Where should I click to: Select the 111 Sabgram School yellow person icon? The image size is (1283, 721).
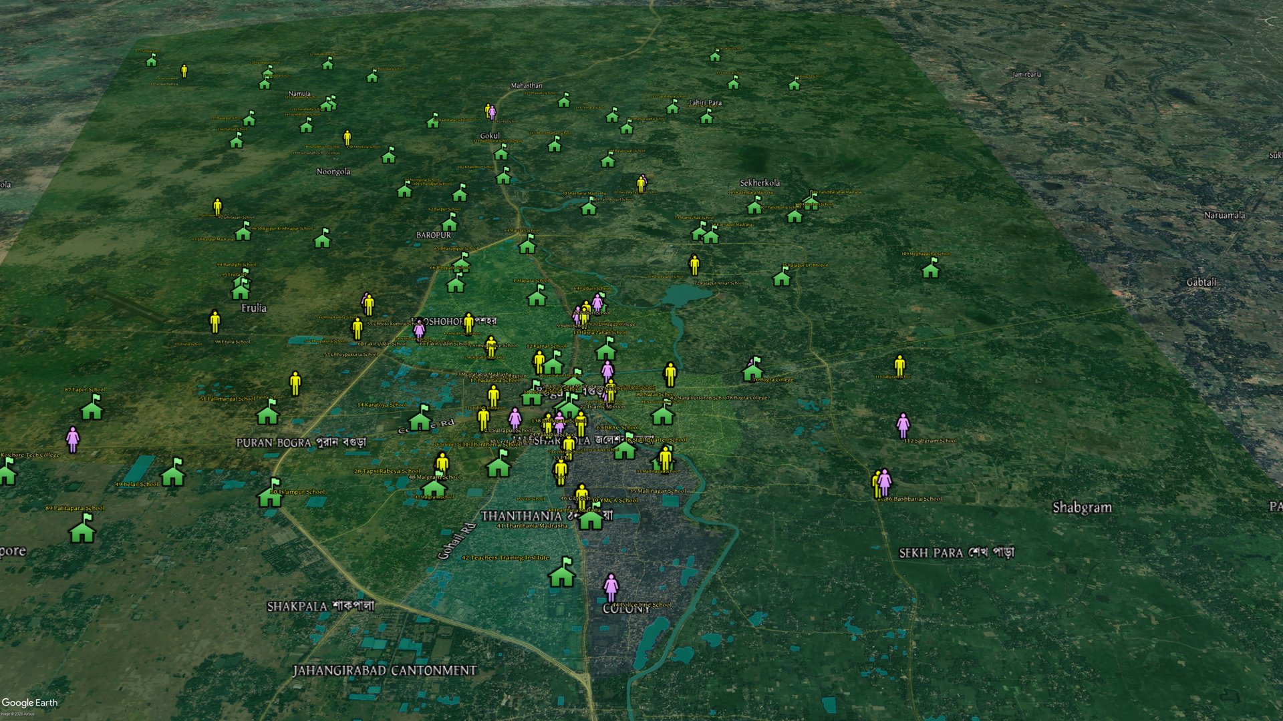pos(899,365)
